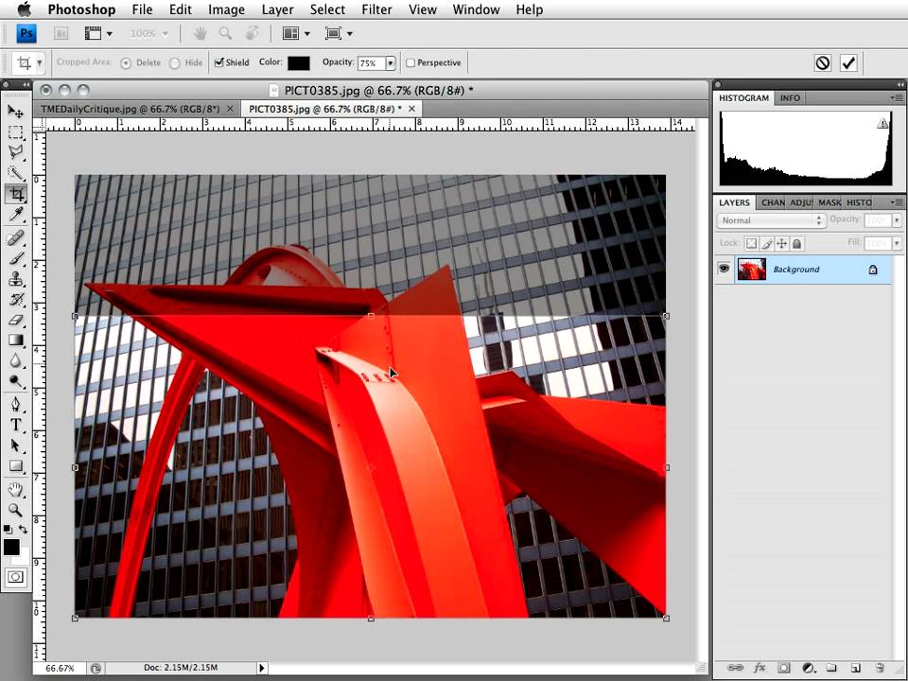Swap foreground and background colors

23,530
